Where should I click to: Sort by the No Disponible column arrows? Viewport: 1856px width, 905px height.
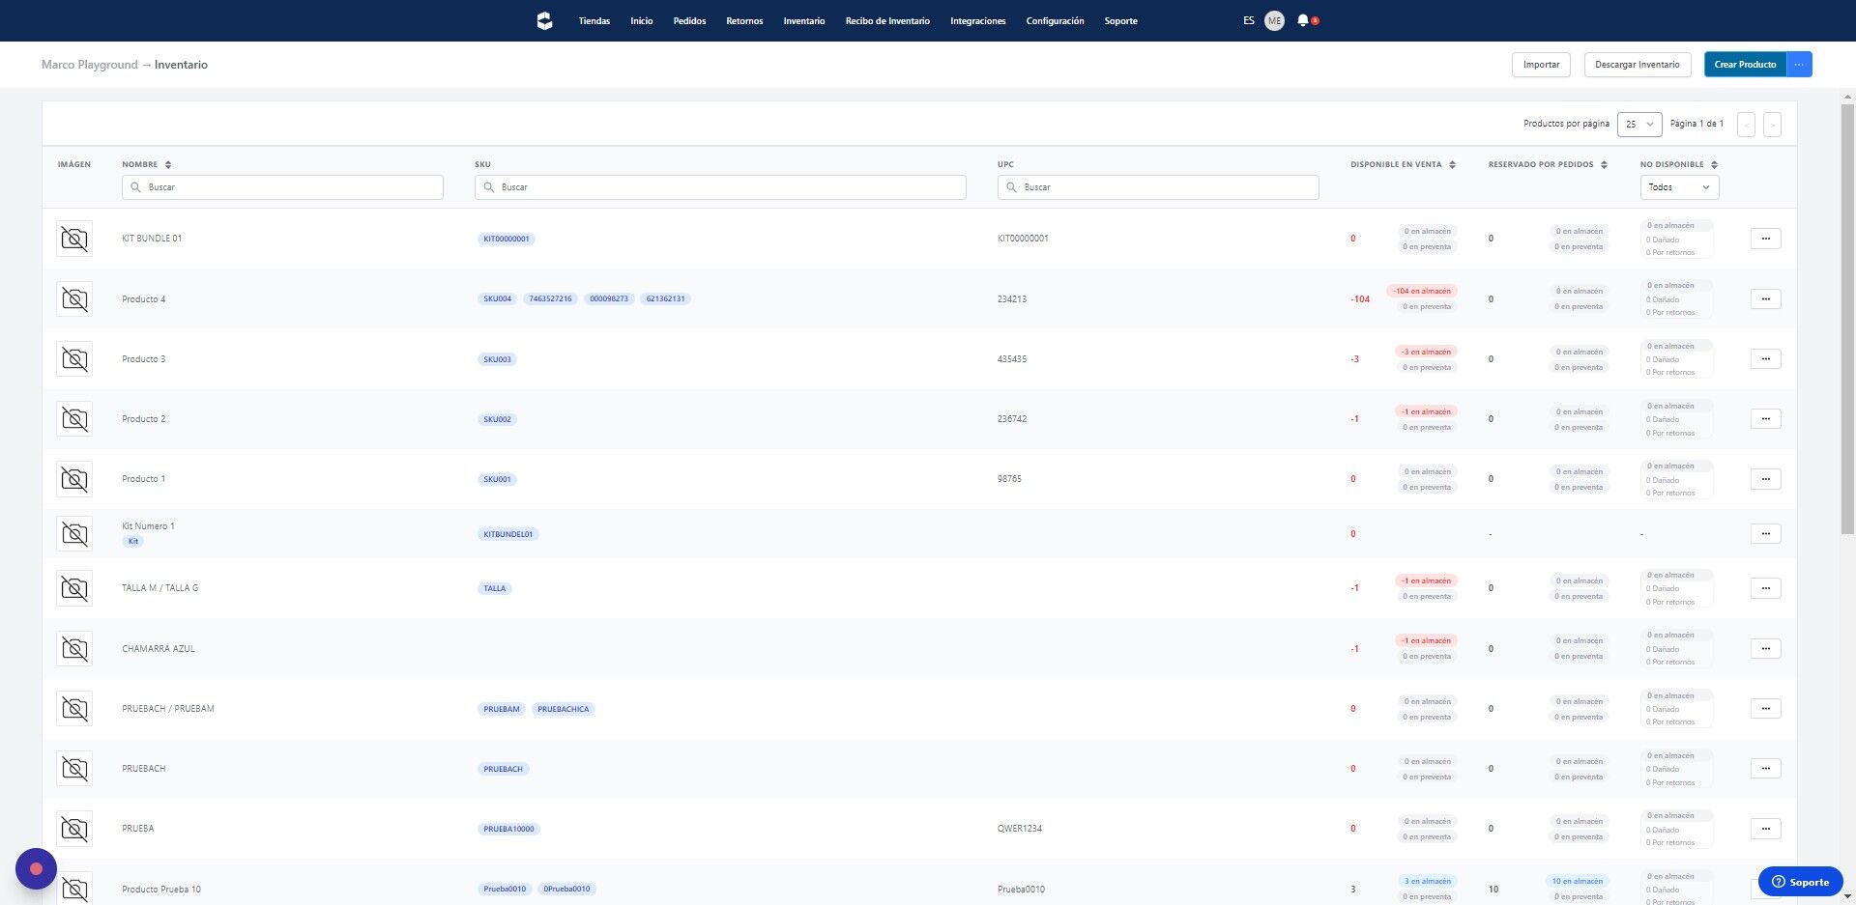[x=1714, y=164]
